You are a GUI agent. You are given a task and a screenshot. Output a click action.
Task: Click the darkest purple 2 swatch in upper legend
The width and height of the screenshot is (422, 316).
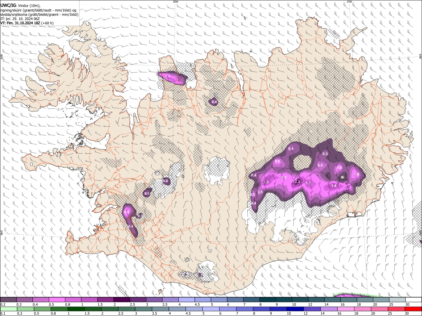121,300
